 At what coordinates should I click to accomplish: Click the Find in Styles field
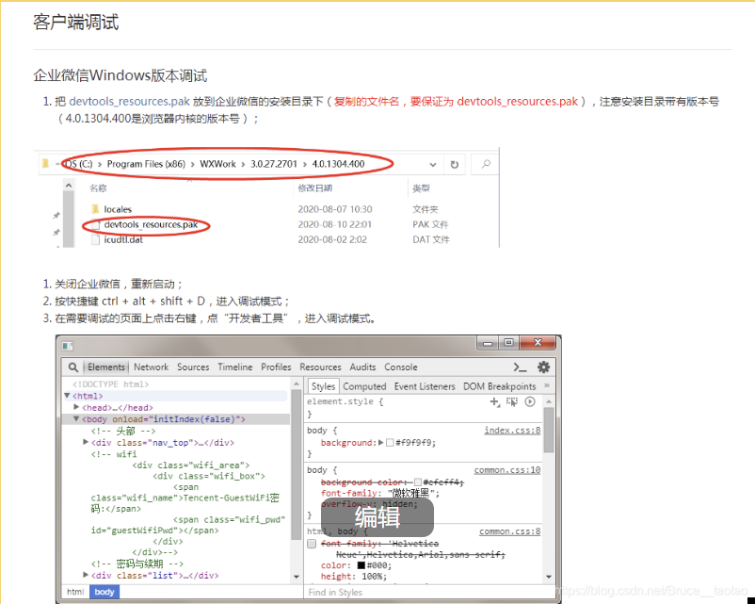tap(424, 593)
